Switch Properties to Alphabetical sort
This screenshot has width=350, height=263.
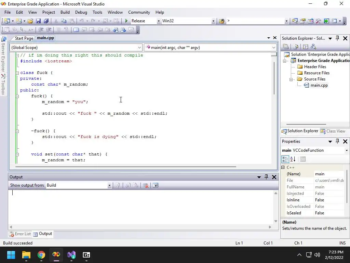(293, 159)
